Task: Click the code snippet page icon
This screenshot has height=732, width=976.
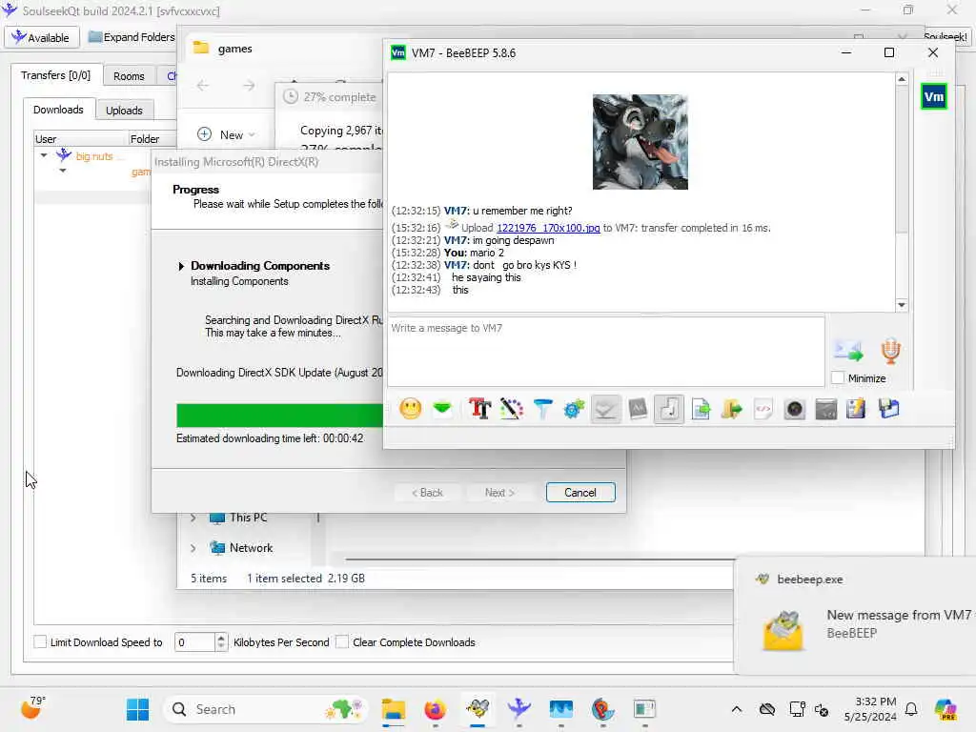Action: pyautogui.click(x=763, y=409)
